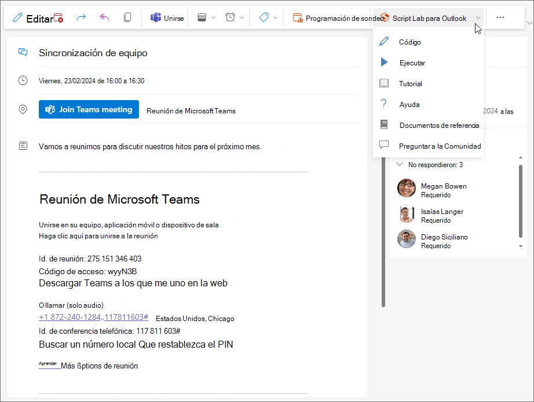Viewport: 534px width, 402px height.
Task: Click Id. de conferencia telefónica text
Action: click(x=109, y=331)
